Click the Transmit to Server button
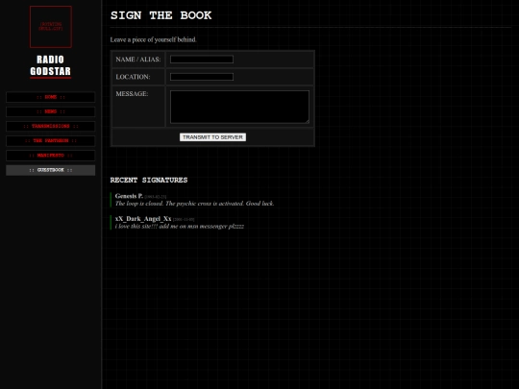 click(212, 137)
